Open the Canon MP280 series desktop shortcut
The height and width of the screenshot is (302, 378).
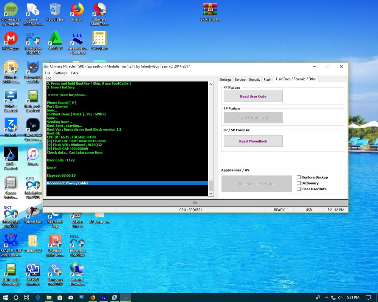coord(33,14)
